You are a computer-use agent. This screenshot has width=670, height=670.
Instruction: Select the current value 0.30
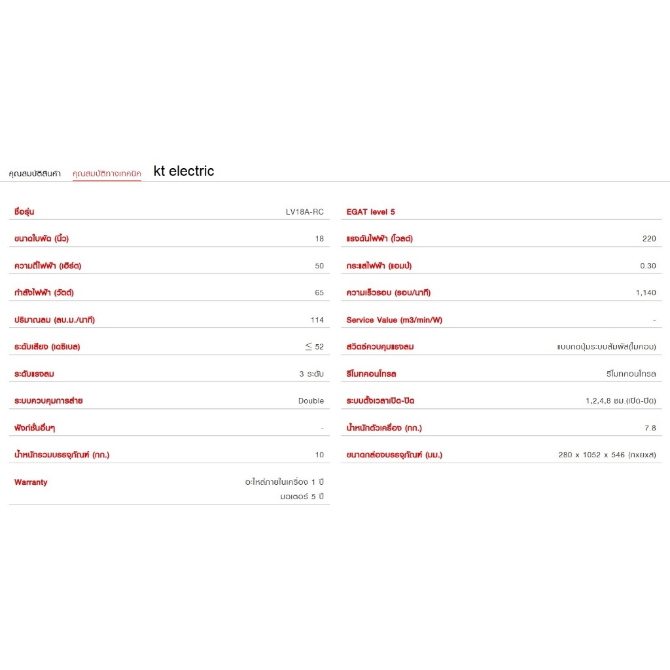(x=647, y=266)
